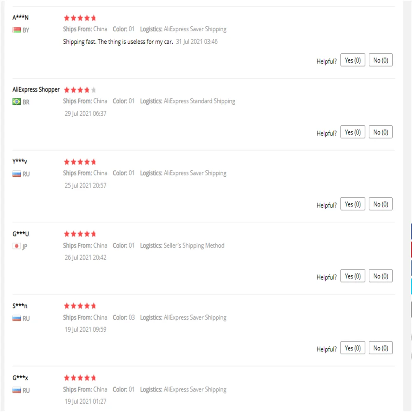Screen dimensions: 412x412
Task: Click the Russia flag icon next to Y***v
Action: 16,174
